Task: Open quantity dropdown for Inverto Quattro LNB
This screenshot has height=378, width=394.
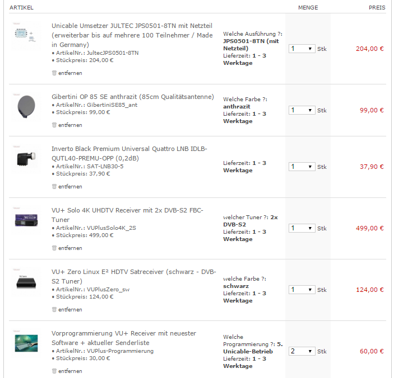Action: [x=302, y=167]
